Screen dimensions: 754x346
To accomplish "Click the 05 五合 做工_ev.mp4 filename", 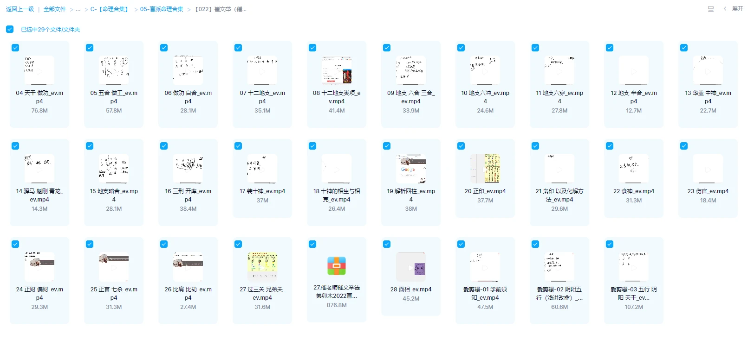I will (x=114, y=97).
